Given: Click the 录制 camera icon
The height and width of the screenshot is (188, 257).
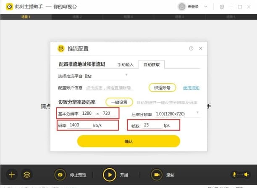Looking at the screenshot, I should point(157,175).
